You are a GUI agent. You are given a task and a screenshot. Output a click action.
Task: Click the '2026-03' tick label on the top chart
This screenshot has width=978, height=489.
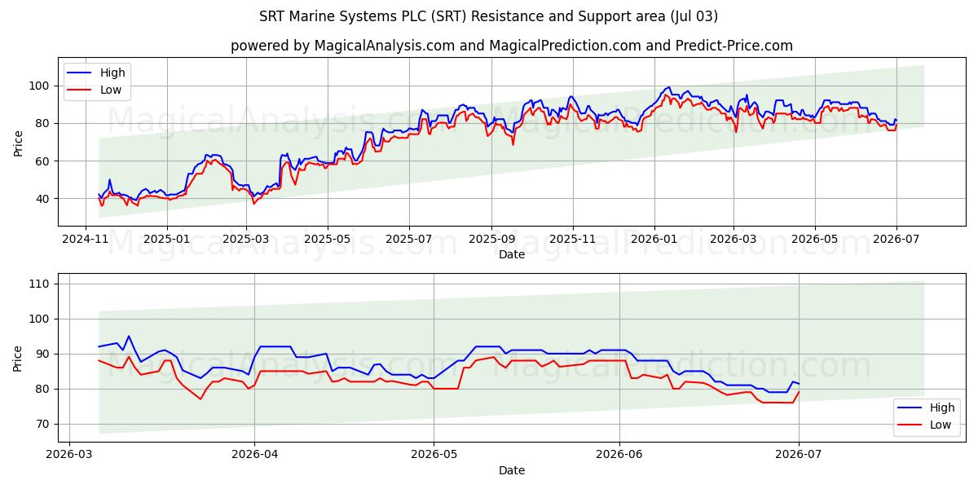coord(733,240)
